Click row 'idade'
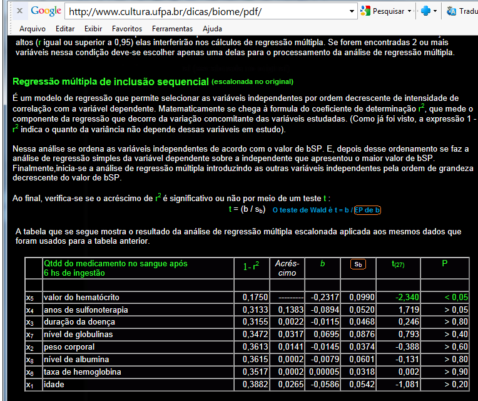478x401 pixels. coord(247,385)
